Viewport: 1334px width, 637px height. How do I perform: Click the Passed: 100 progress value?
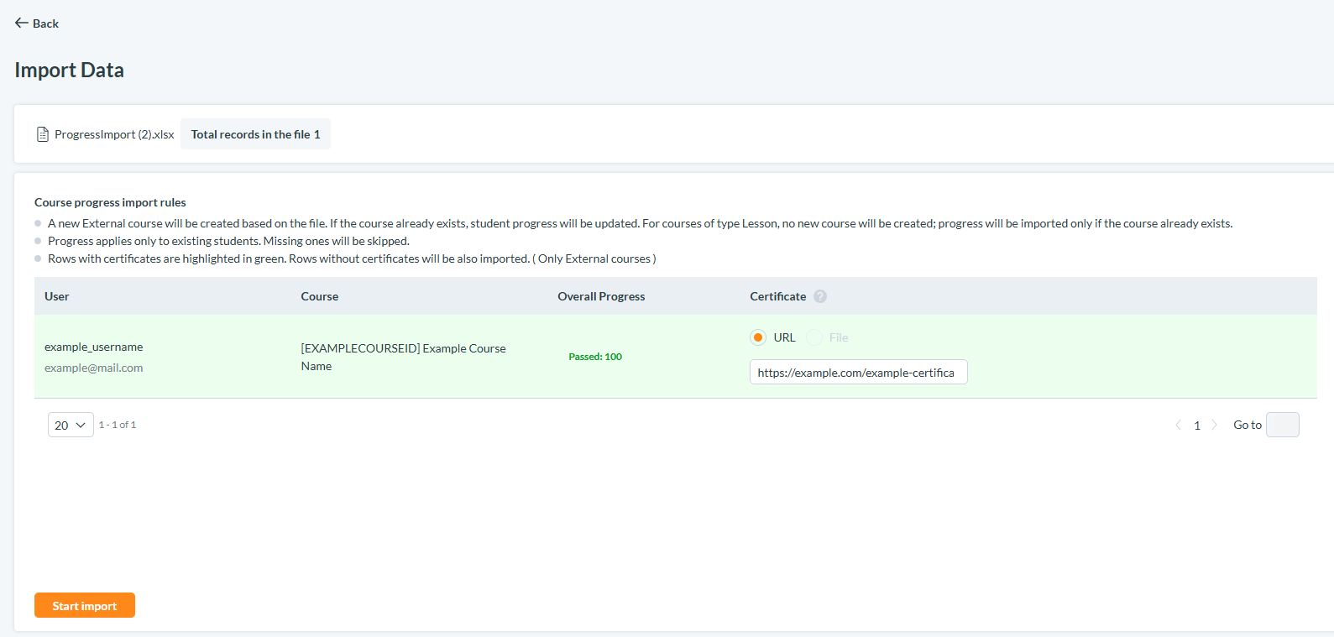click(x=595, y=357)
